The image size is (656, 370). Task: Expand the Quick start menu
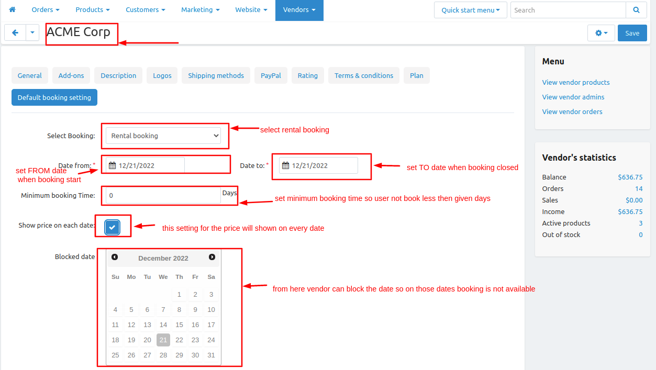click(470, 10)
